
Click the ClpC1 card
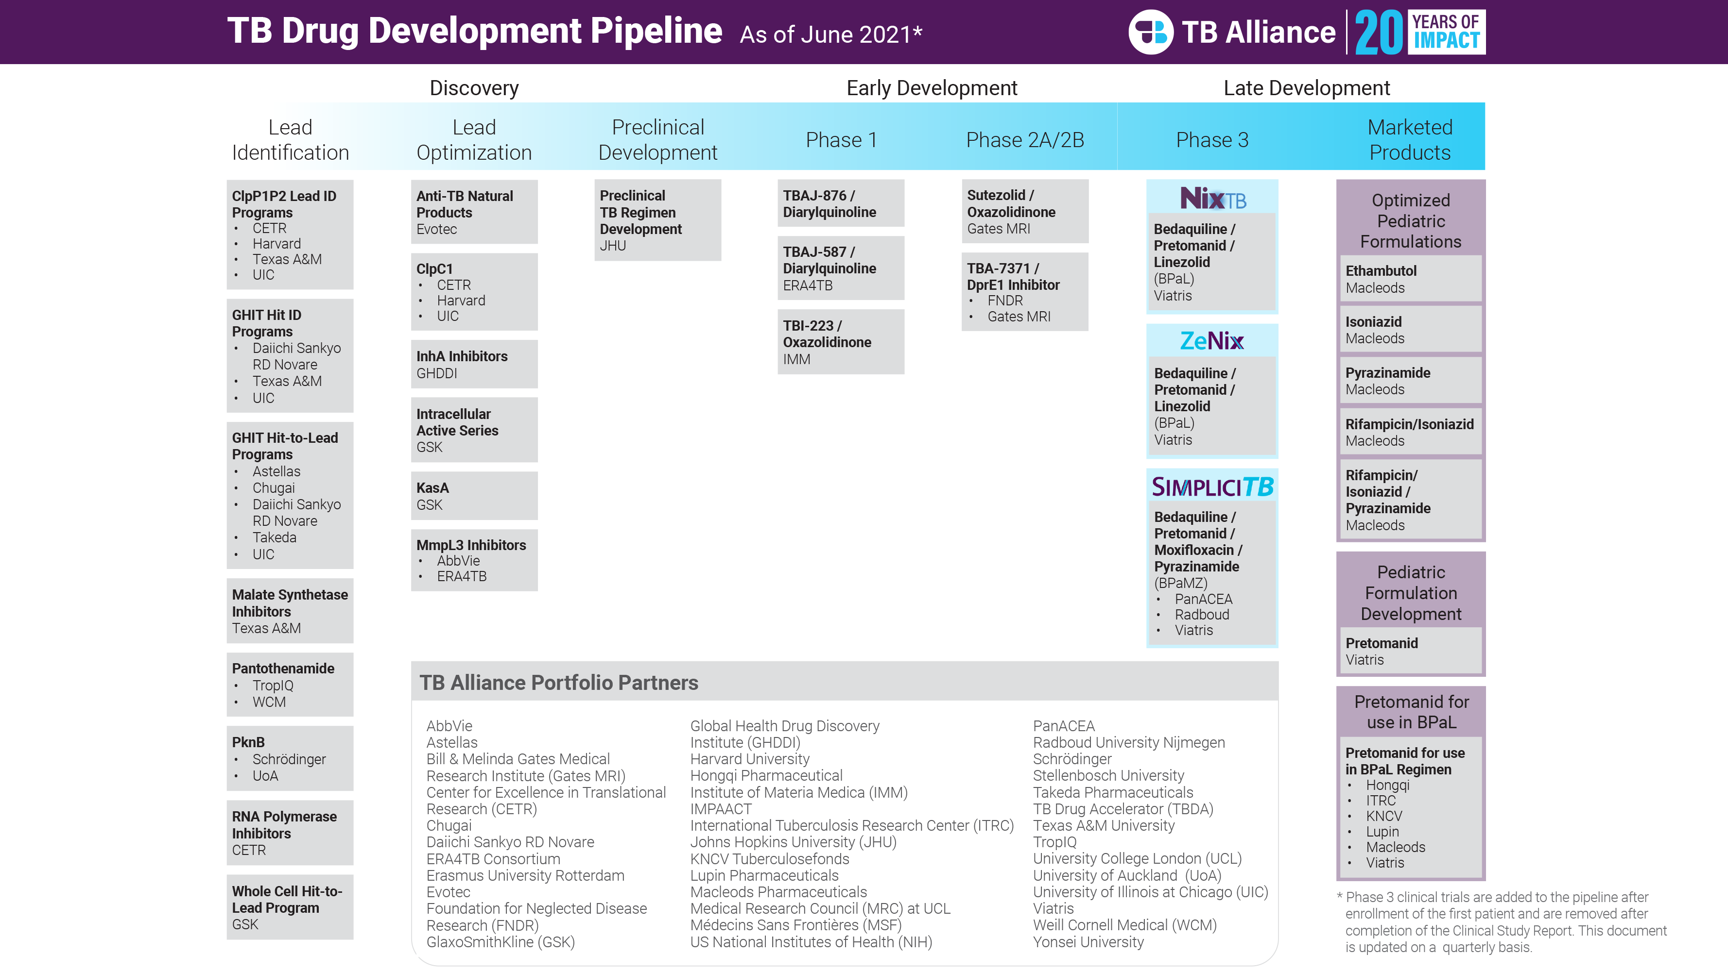pyautogui.click(x=474, y=291)
